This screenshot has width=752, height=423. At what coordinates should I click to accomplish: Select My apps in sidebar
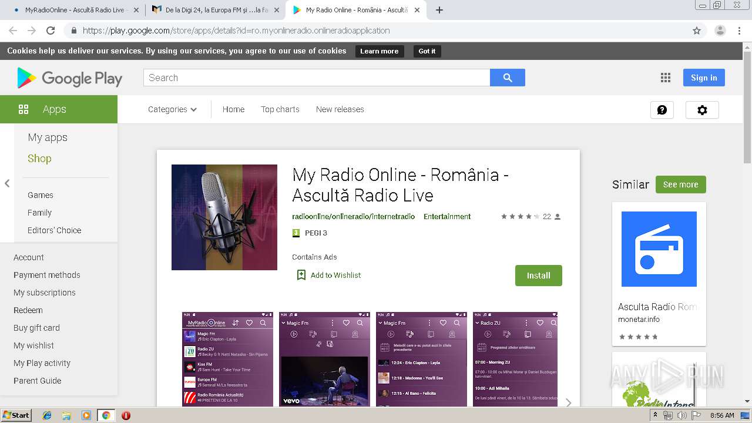click(48, 137)
